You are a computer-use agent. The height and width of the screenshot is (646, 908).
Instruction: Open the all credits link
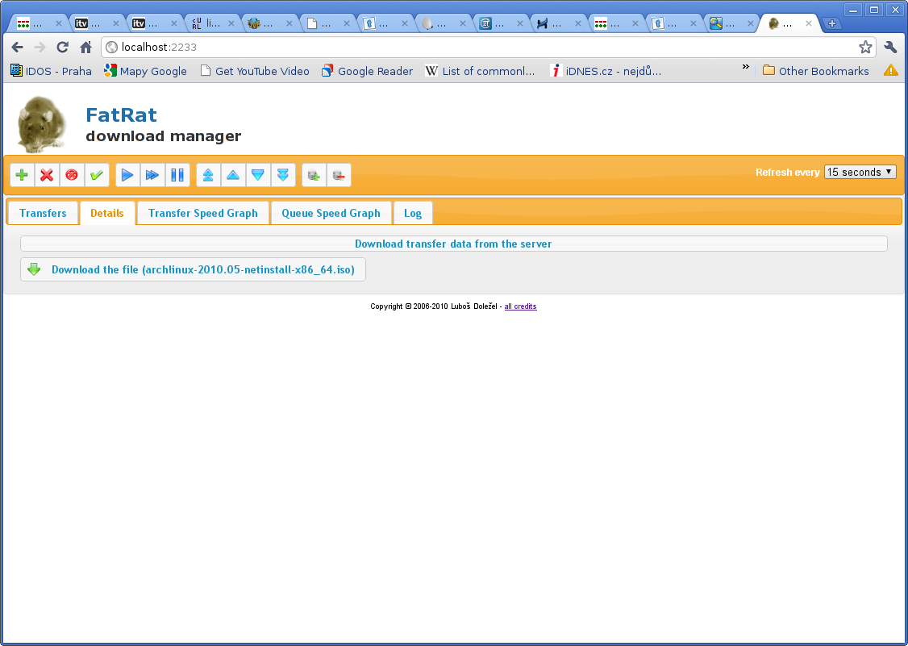click(x=521, y=306)
